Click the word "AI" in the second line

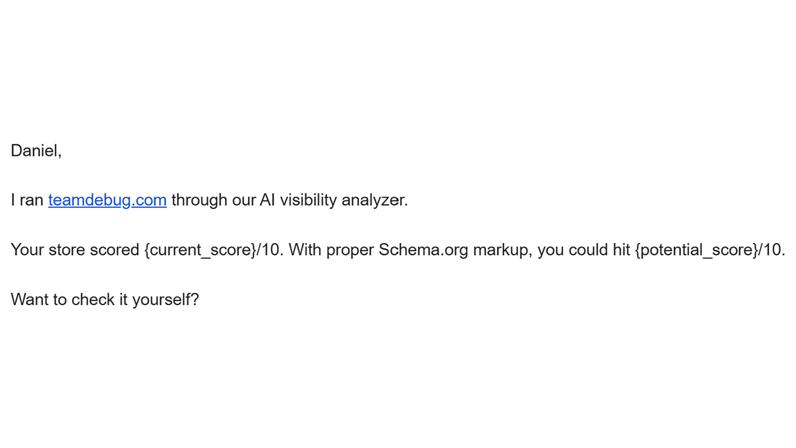[x=267, y=200]
